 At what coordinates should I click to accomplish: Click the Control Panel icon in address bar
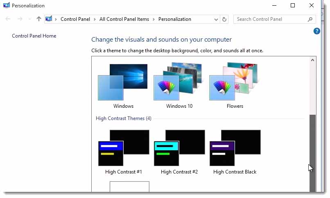(49, 19)
